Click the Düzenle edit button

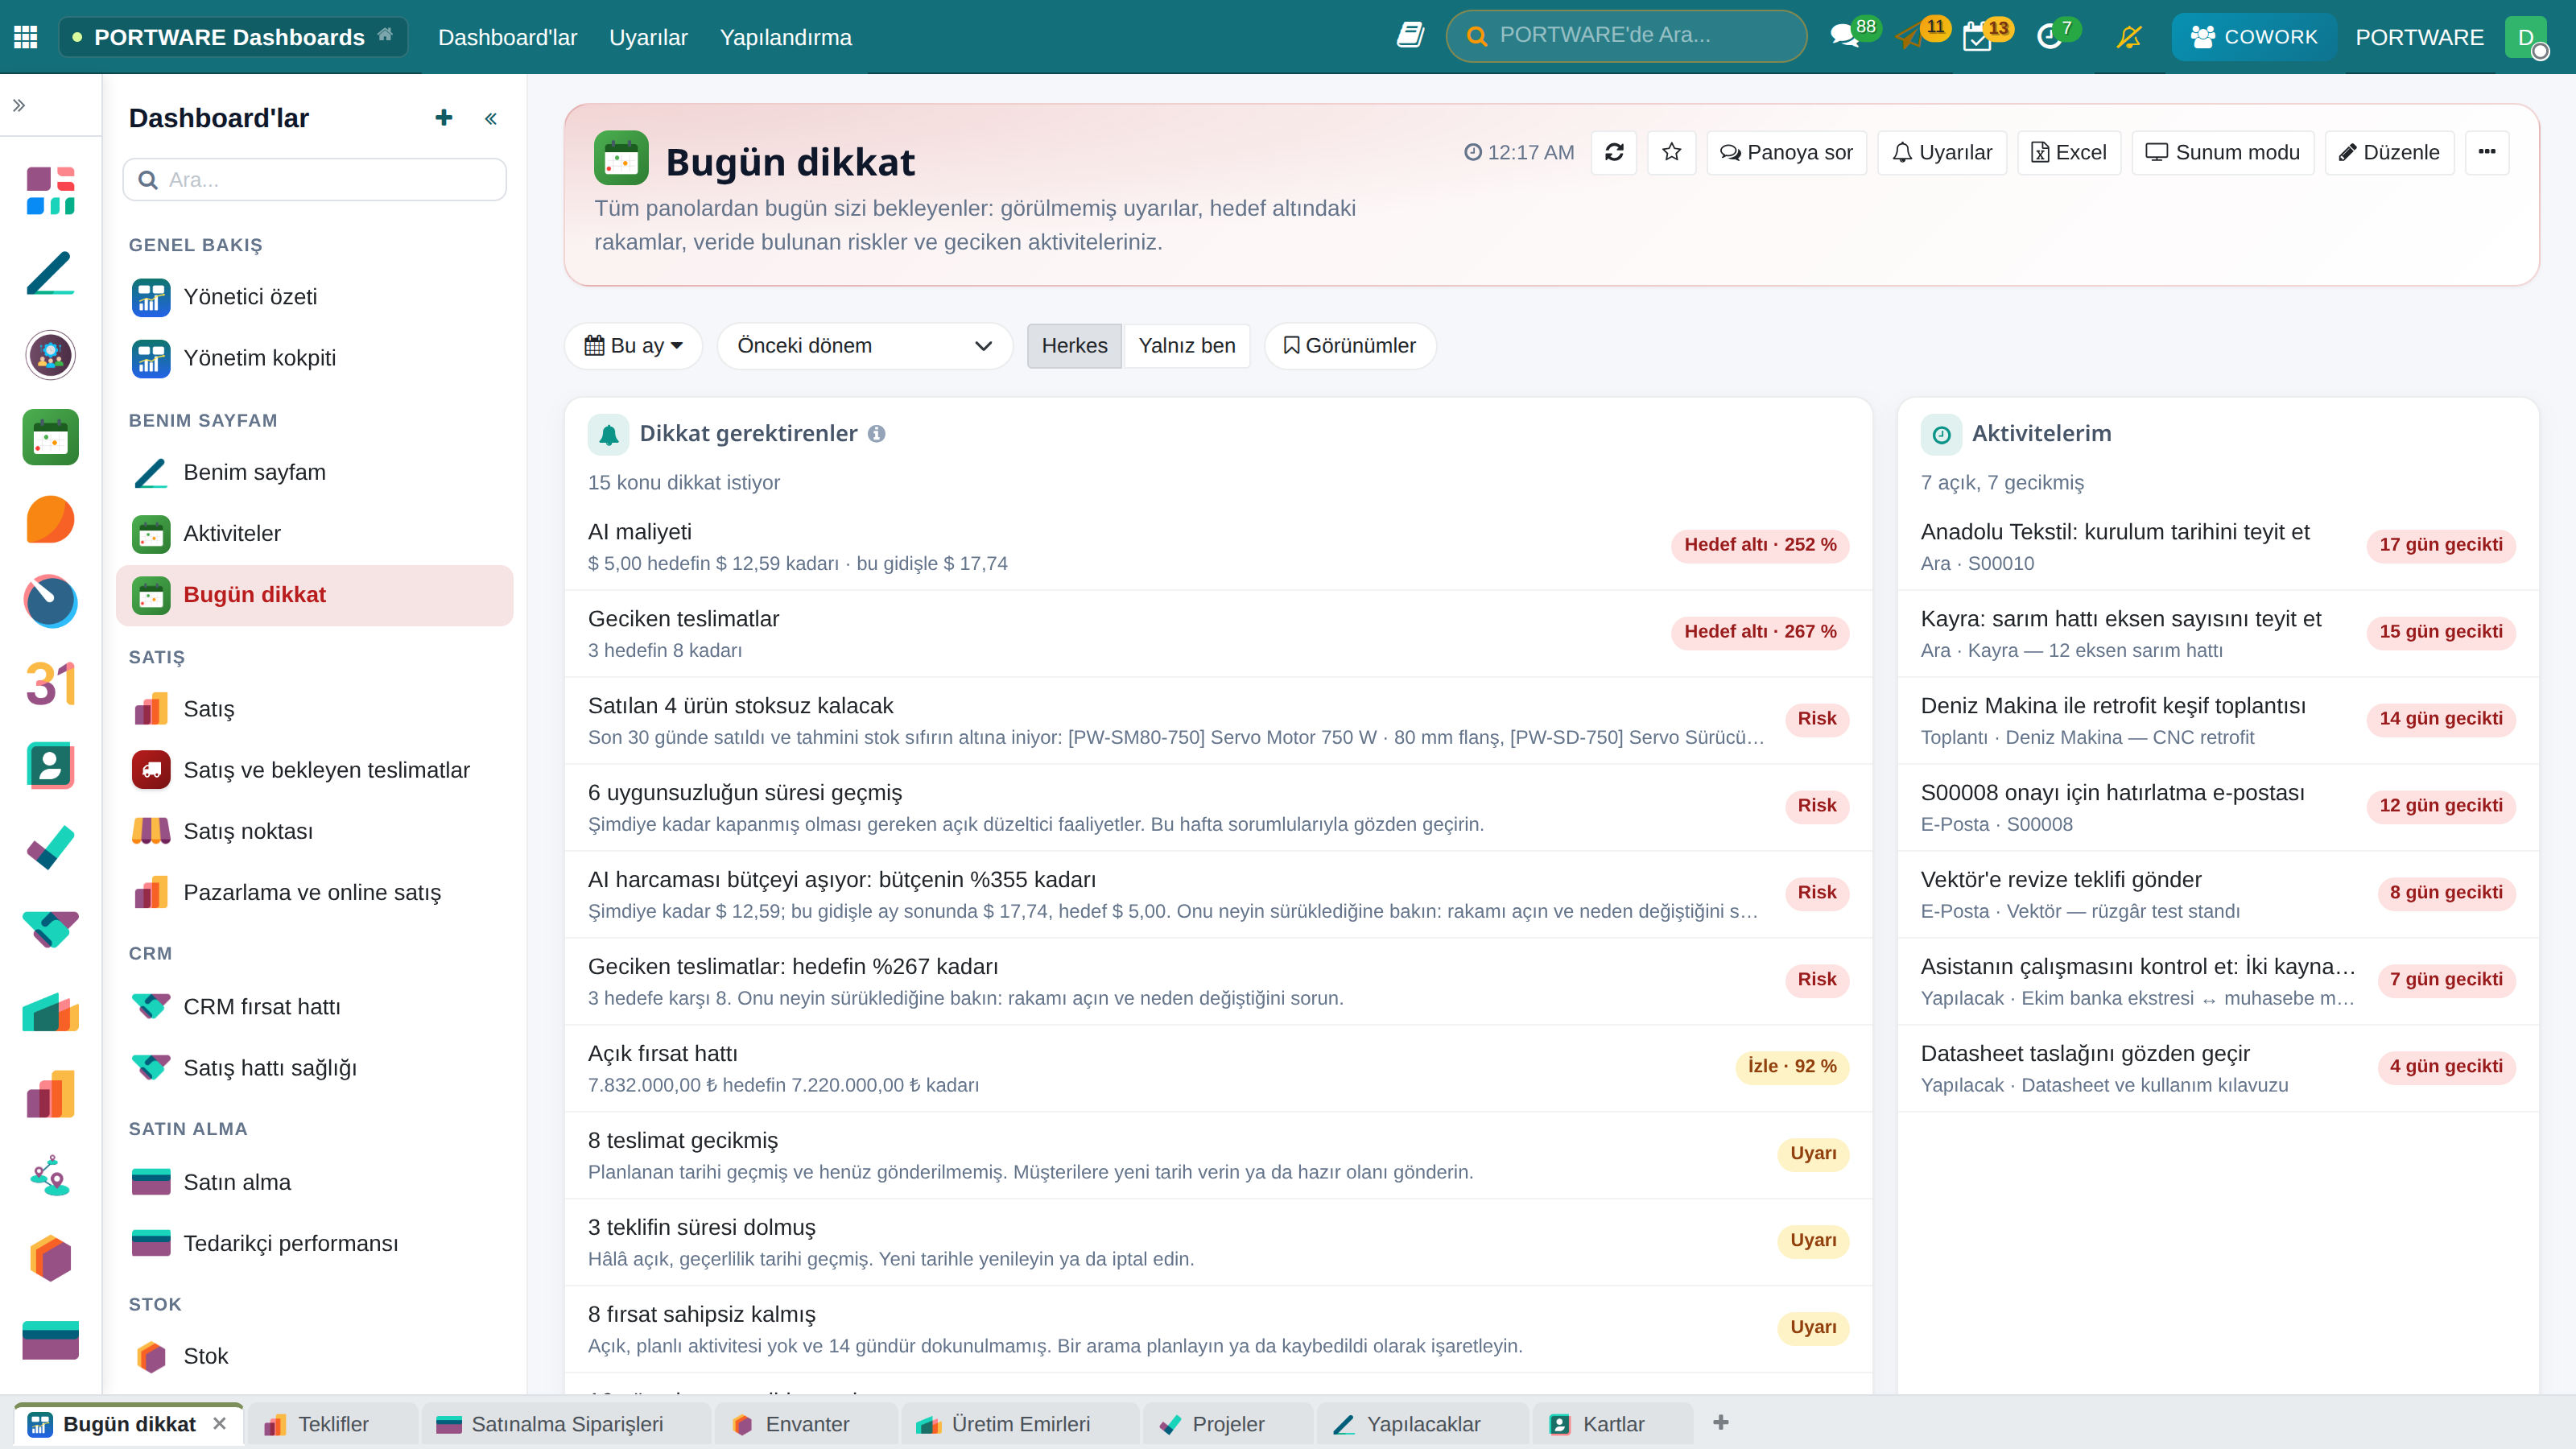[2389, 152]
